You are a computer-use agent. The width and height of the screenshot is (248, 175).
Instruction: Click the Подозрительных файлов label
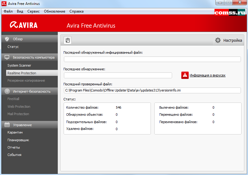tap(86, 122)
